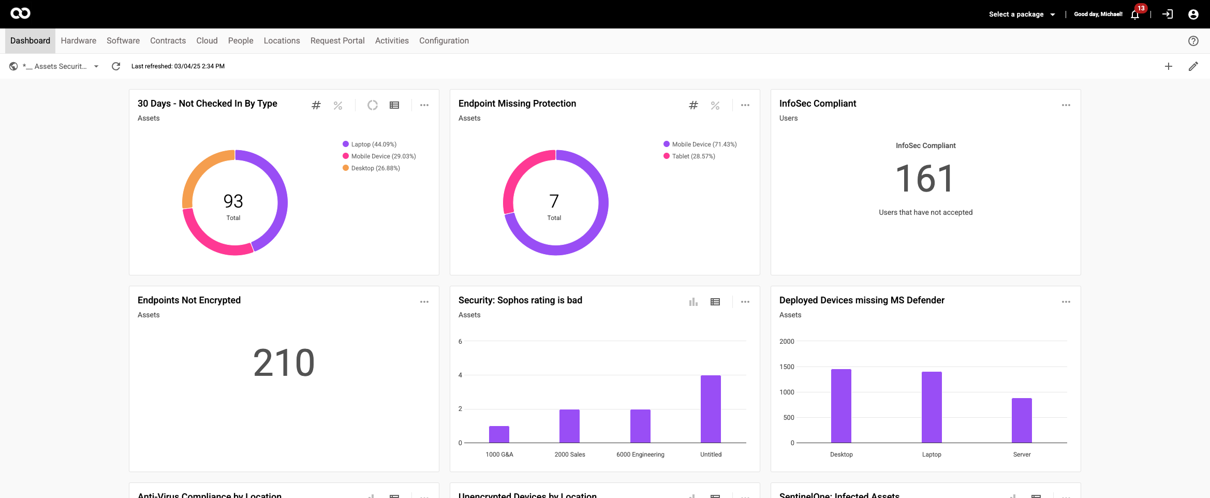Open the Select a package dropdown

(1022, 14)
